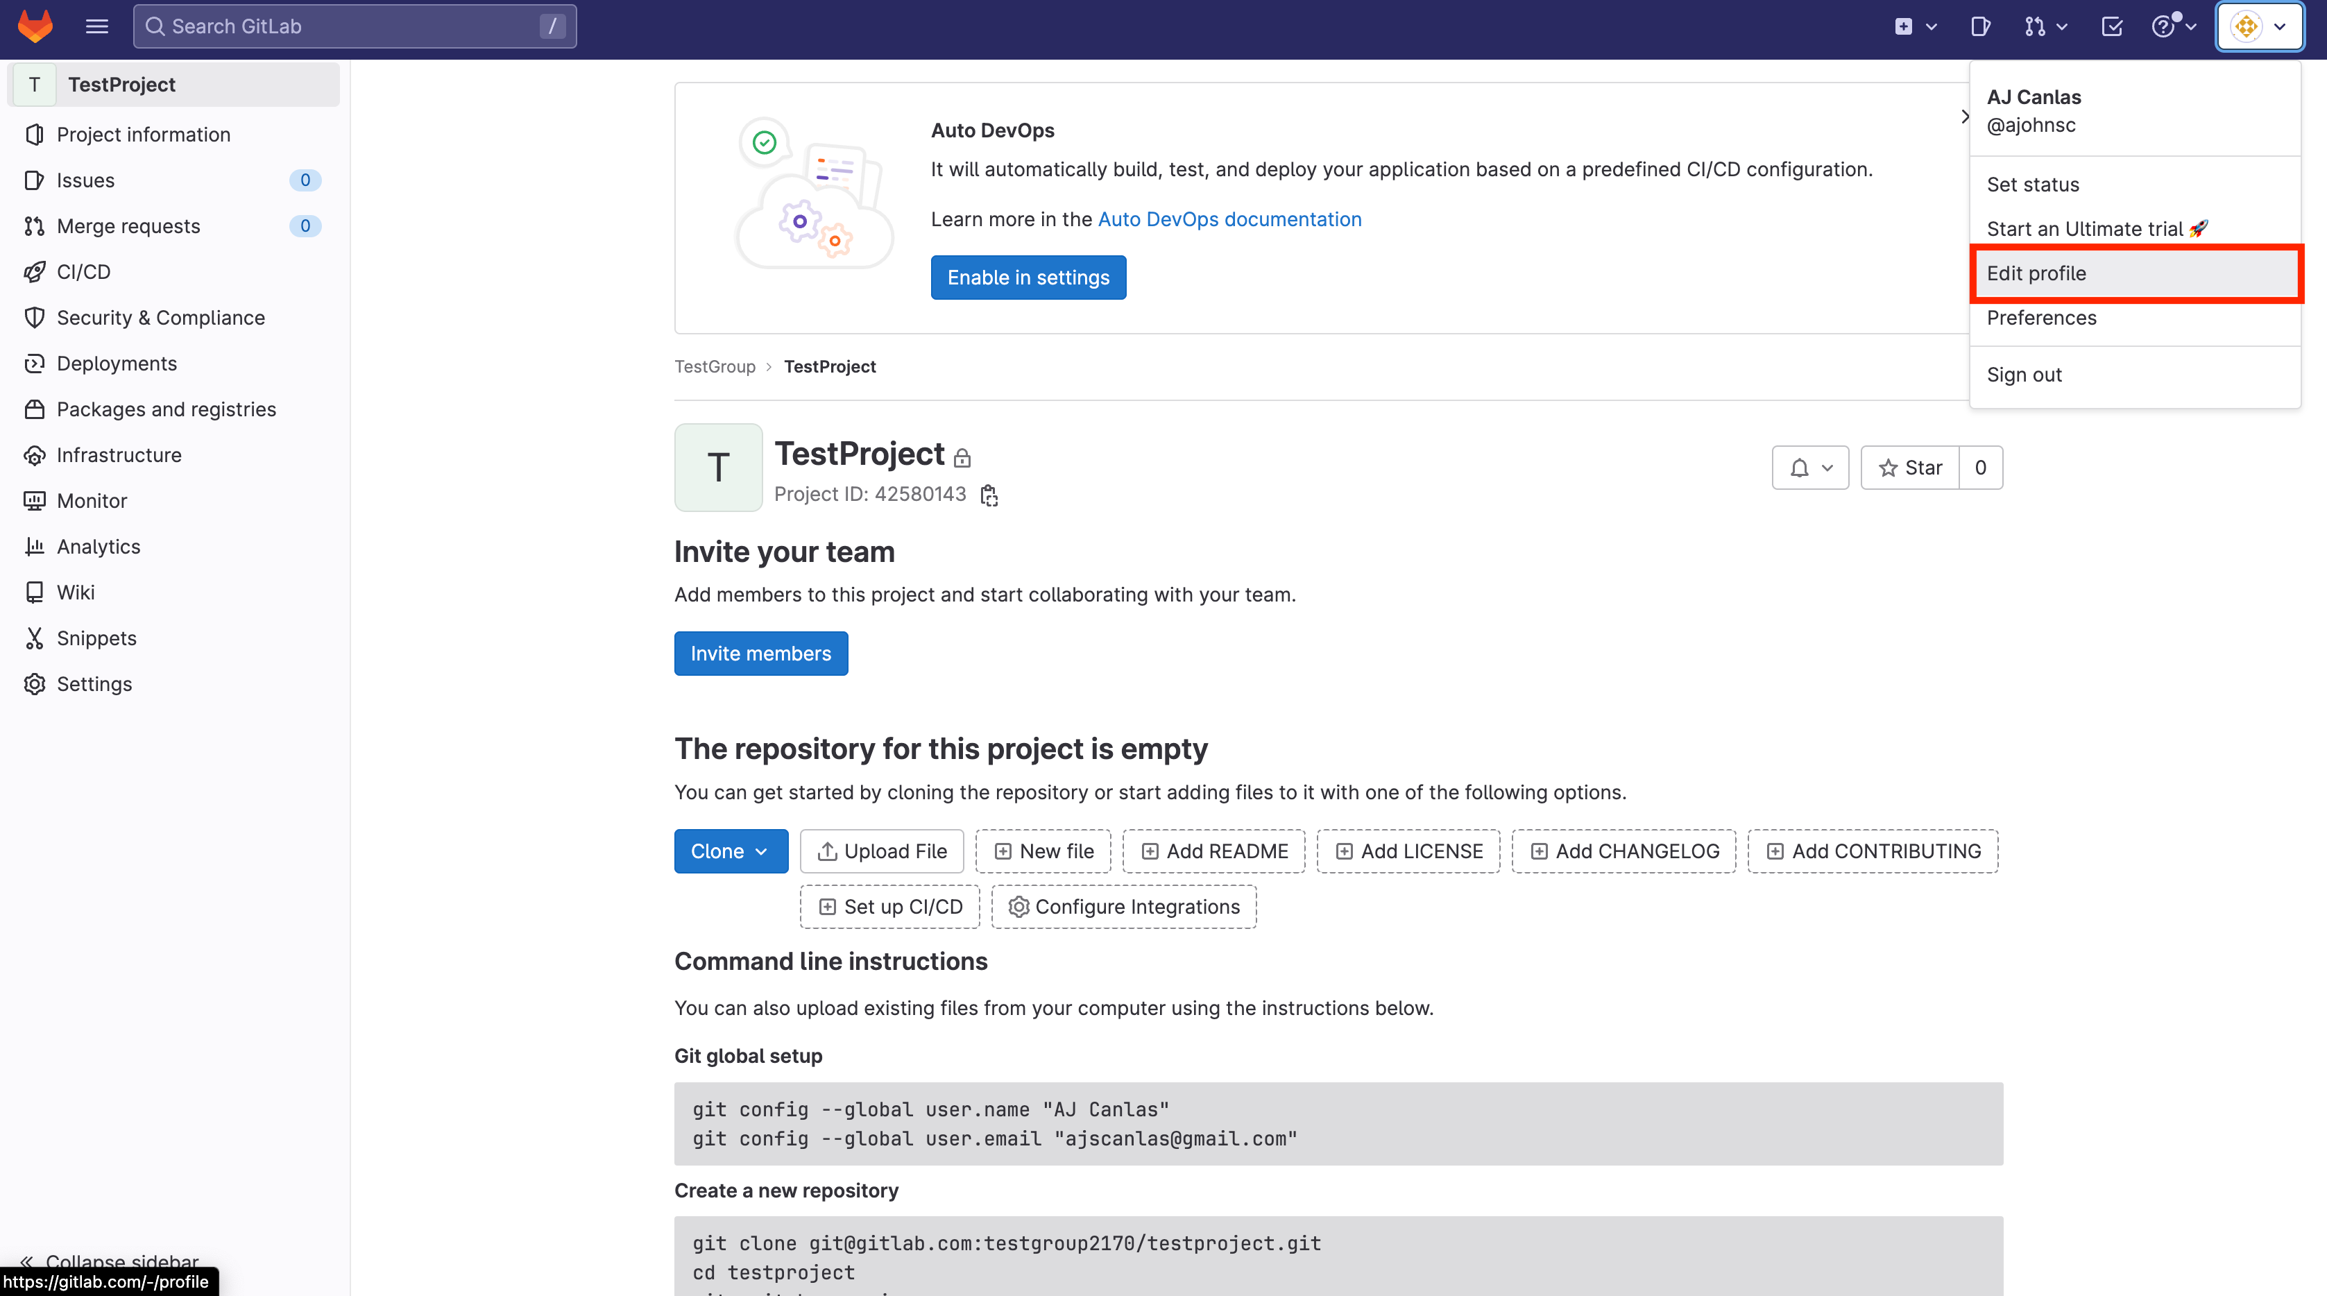Click the Invite members button

click(760, 653)
